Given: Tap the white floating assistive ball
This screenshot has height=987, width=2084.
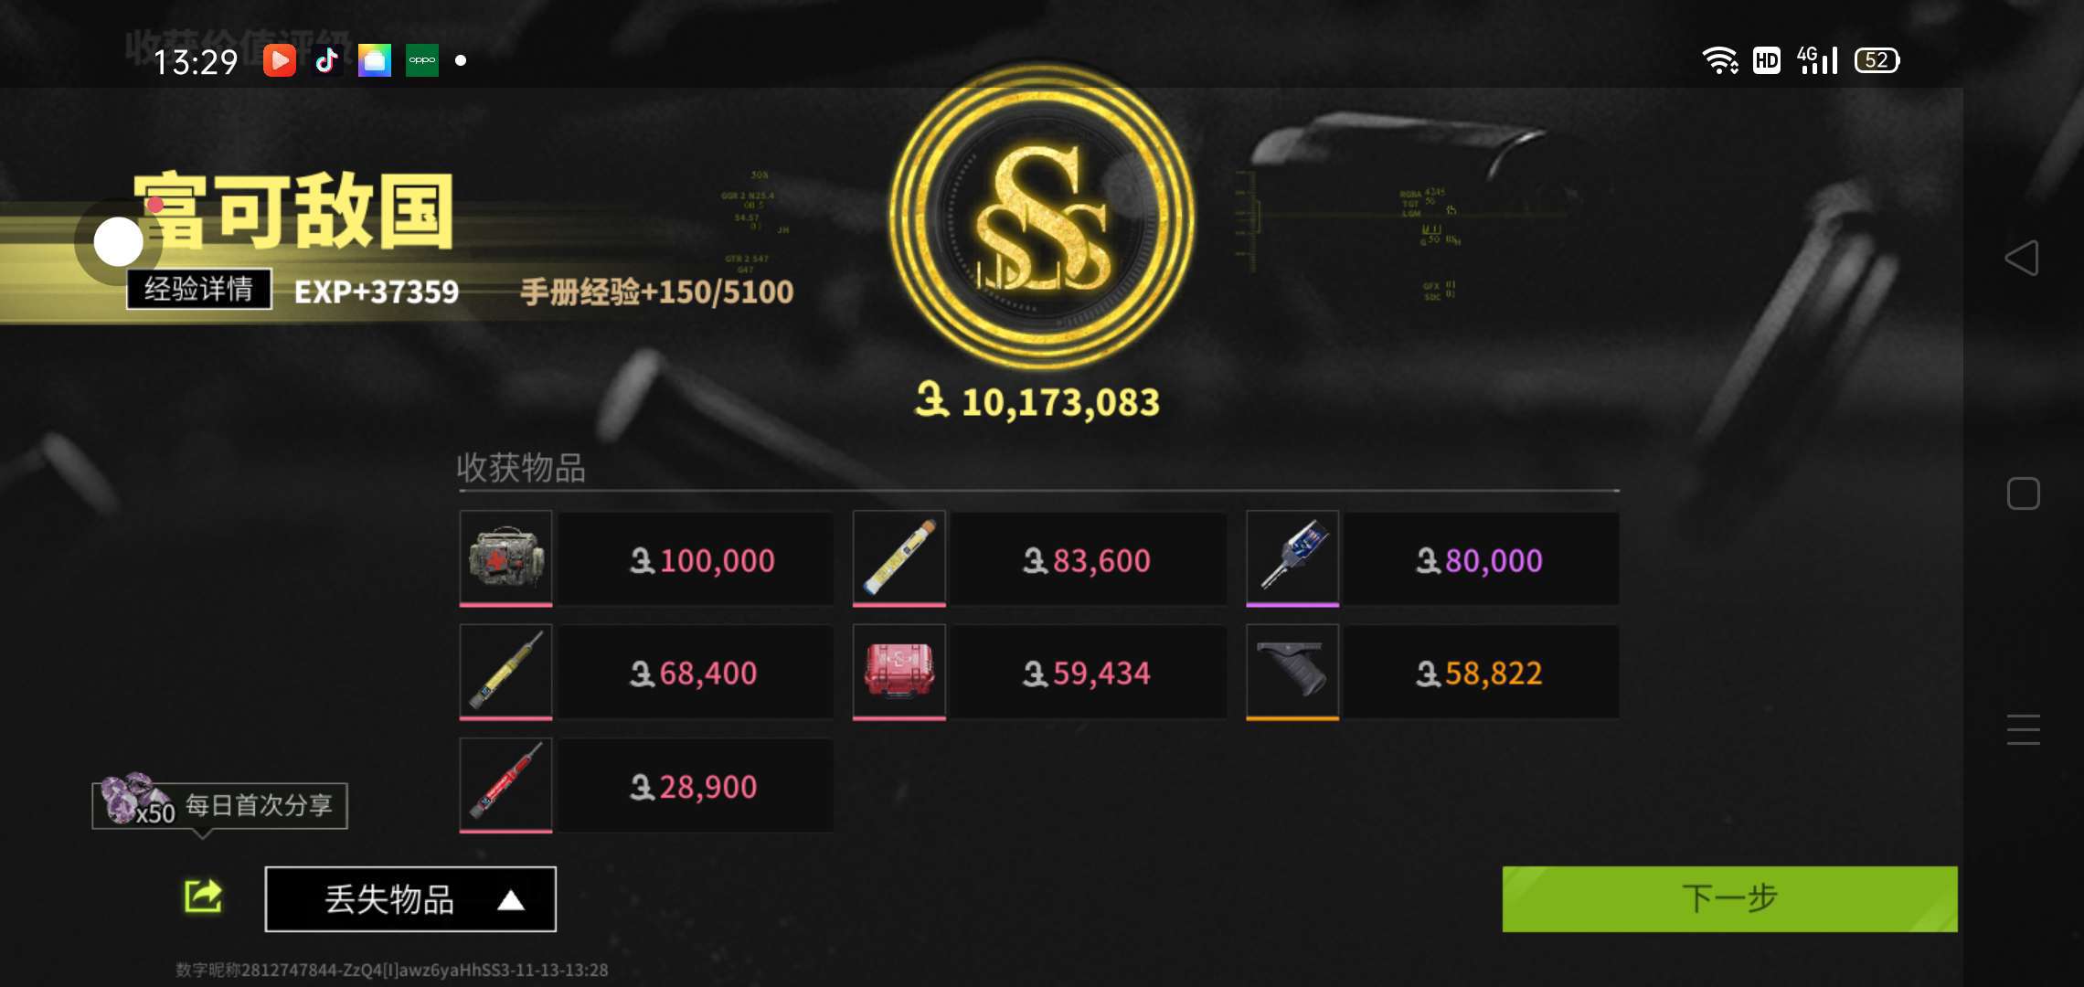Looking at the screenshot, I should (x=119, y=242).
